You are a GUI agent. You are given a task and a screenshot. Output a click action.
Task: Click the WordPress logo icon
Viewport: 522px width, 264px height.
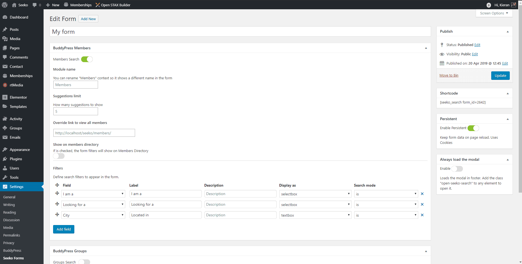tap(5, 5)
